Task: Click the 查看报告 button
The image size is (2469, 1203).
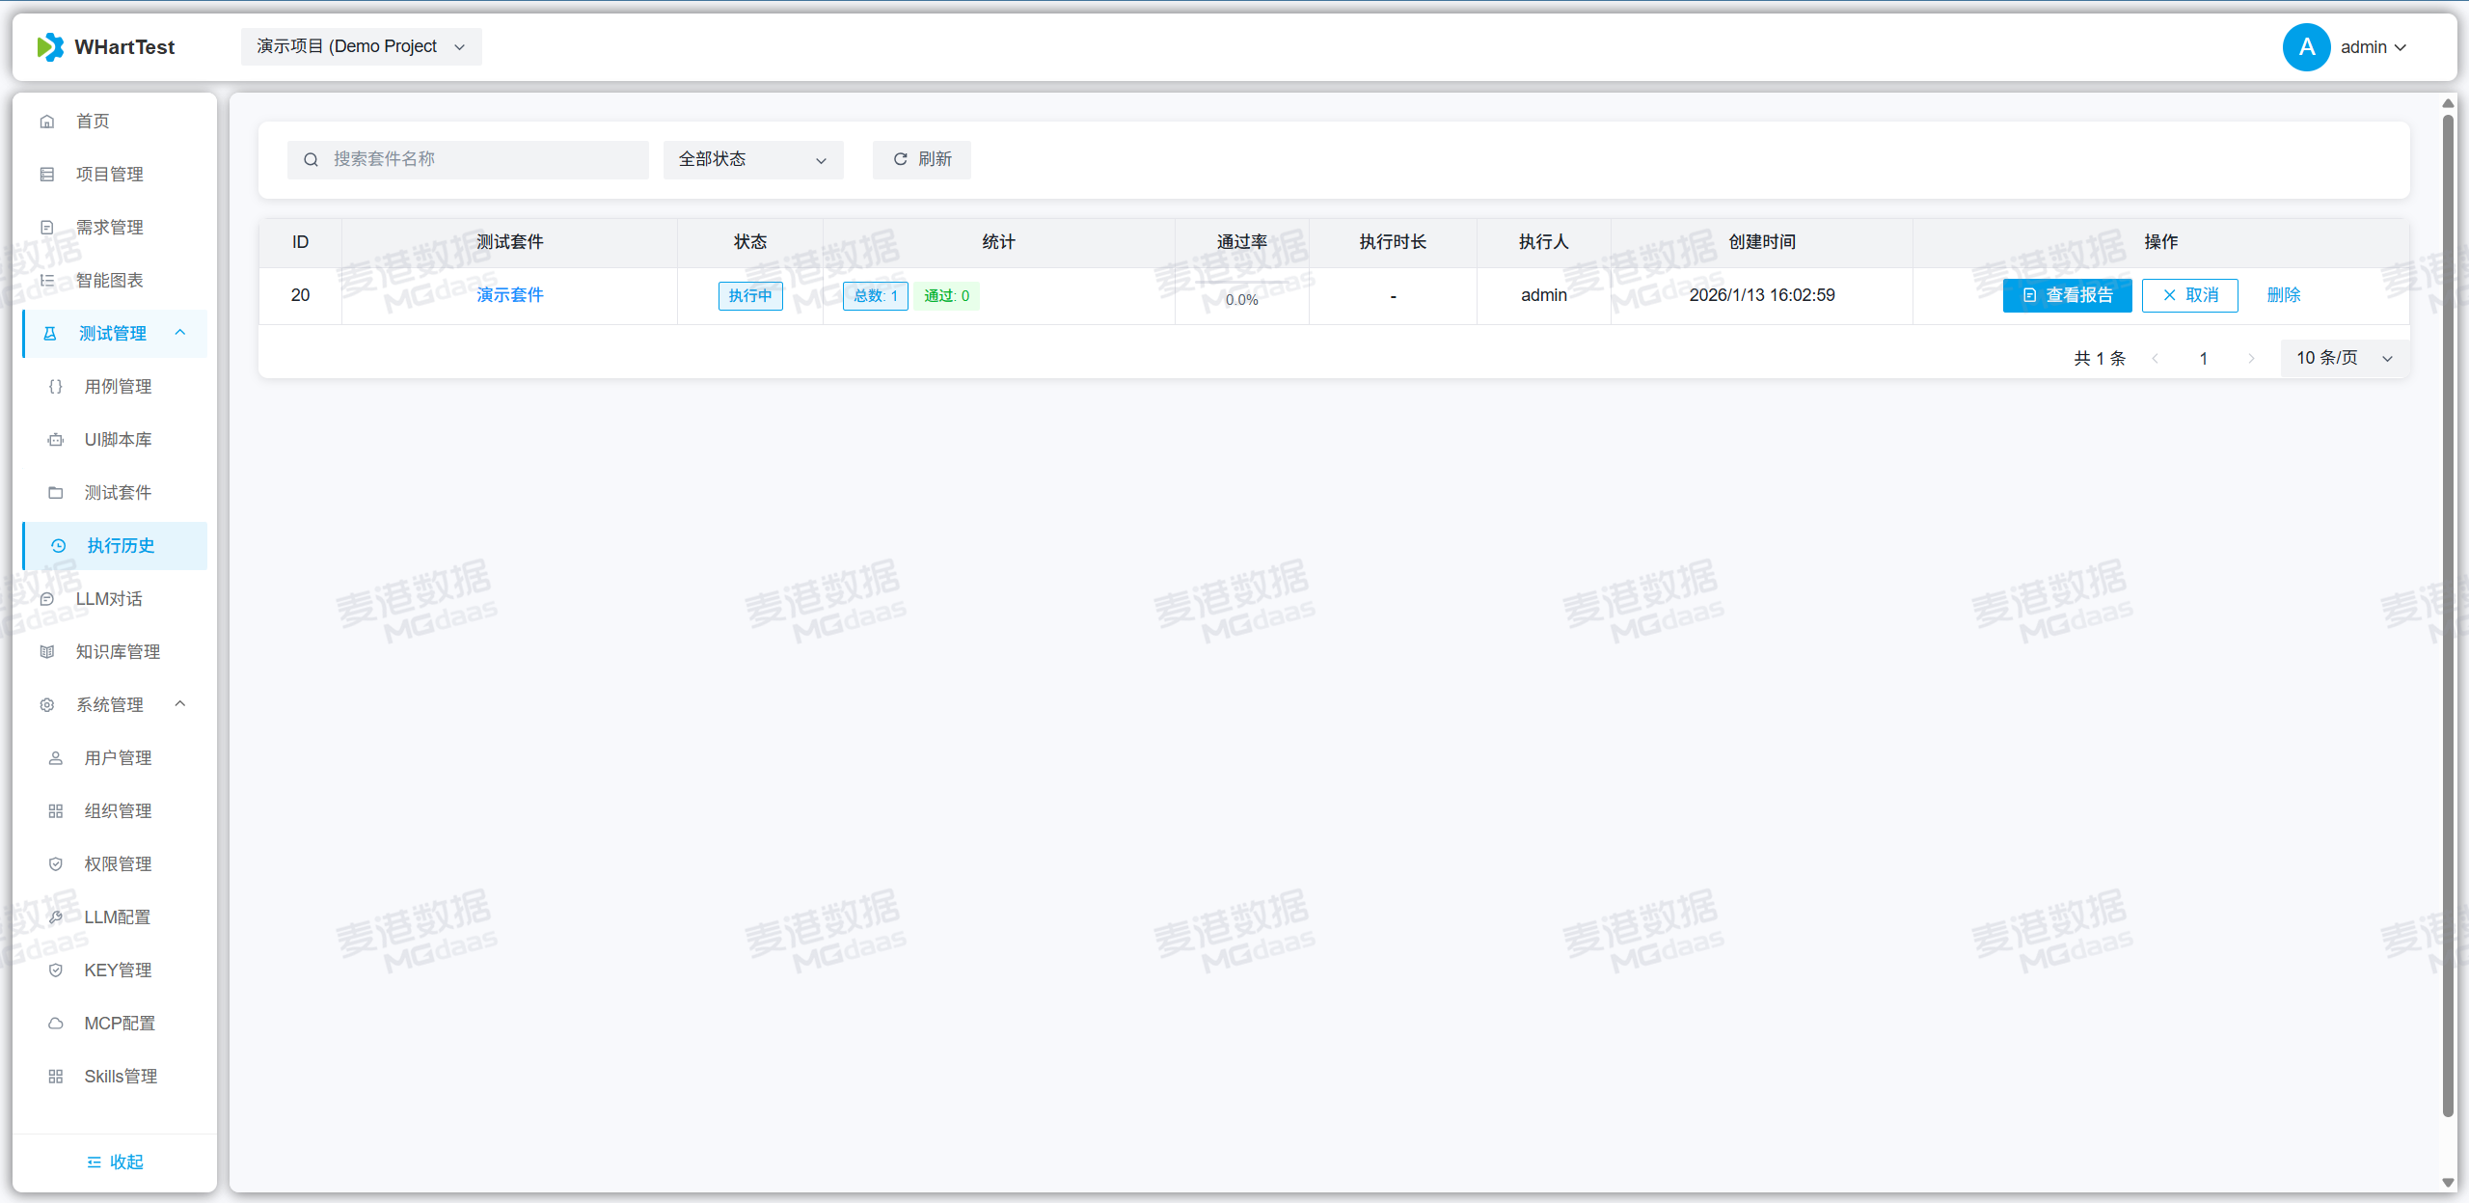Action: [x=2067, y=295]
